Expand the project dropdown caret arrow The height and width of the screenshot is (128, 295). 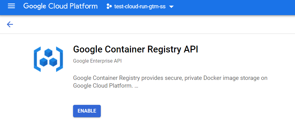pyautogui.click(x=171, y=7)
